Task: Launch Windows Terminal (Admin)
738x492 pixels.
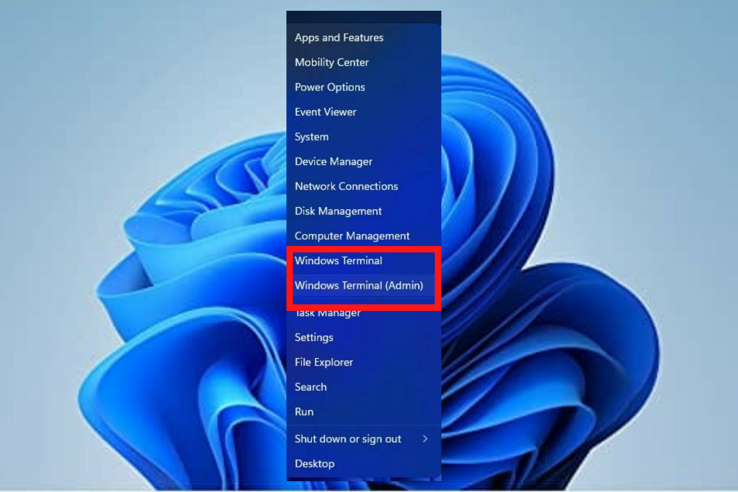Action: [364, 286]
